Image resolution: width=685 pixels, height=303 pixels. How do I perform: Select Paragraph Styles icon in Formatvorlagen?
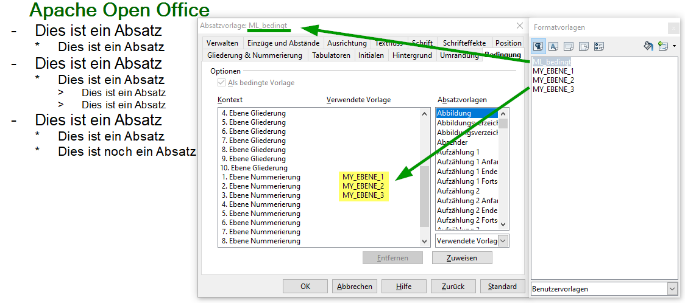(539, 46)
